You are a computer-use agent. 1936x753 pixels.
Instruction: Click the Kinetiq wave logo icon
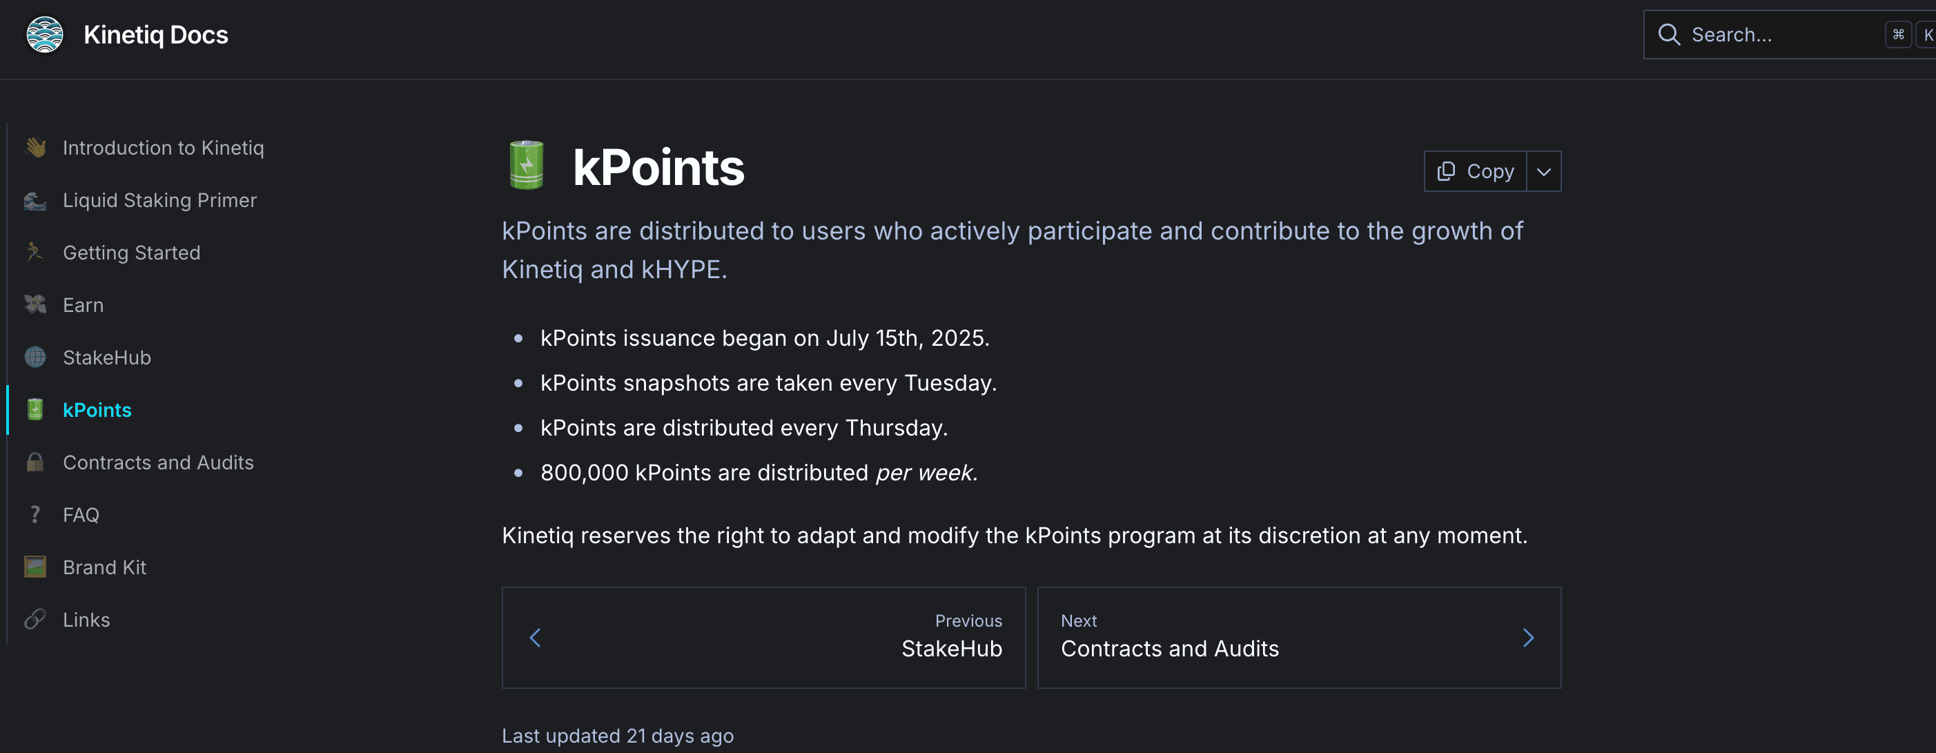tap(45, 35)
